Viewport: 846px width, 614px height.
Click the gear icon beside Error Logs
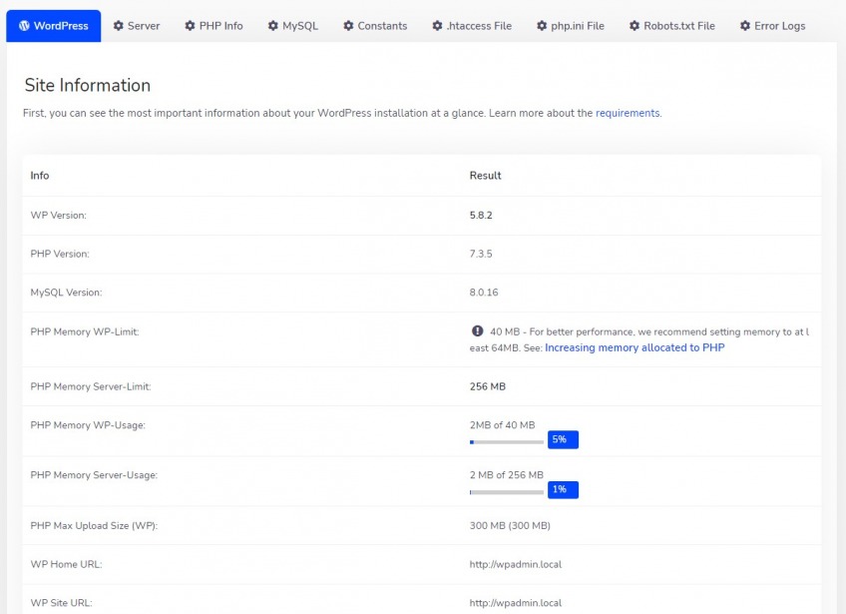[x=745, y=26]
